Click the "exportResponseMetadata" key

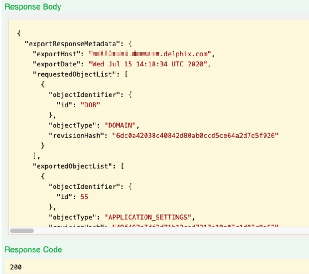tap(72, 44)
